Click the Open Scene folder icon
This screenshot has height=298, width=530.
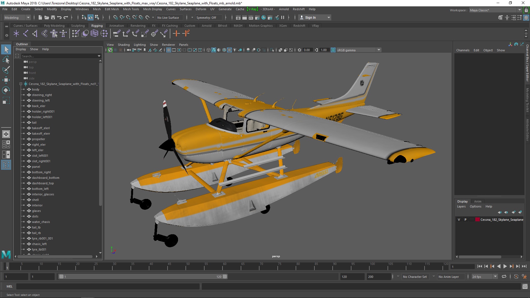pyautogui.click(x=46, y=17)
